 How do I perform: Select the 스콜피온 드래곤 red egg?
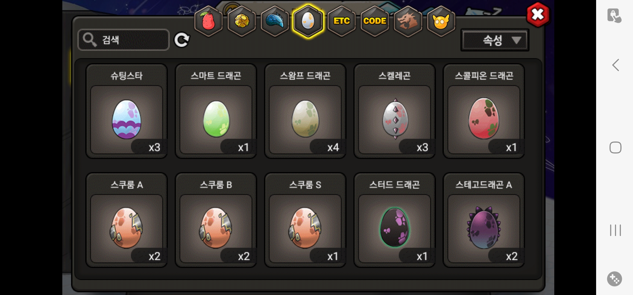(484, 111)
